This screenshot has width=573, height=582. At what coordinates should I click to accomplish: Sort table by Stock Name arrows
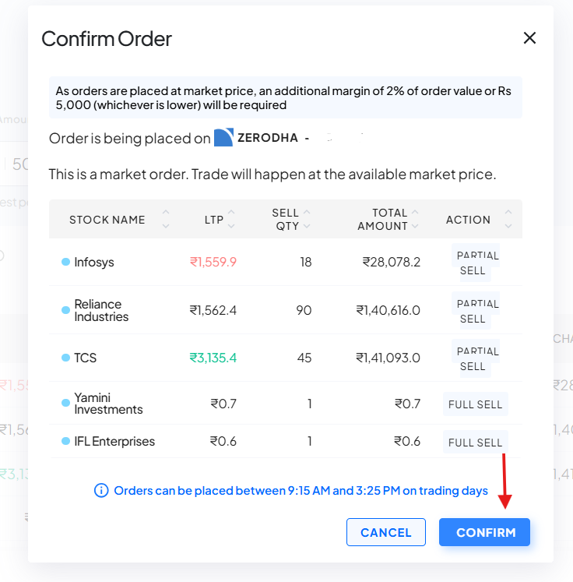coord(165,220)
